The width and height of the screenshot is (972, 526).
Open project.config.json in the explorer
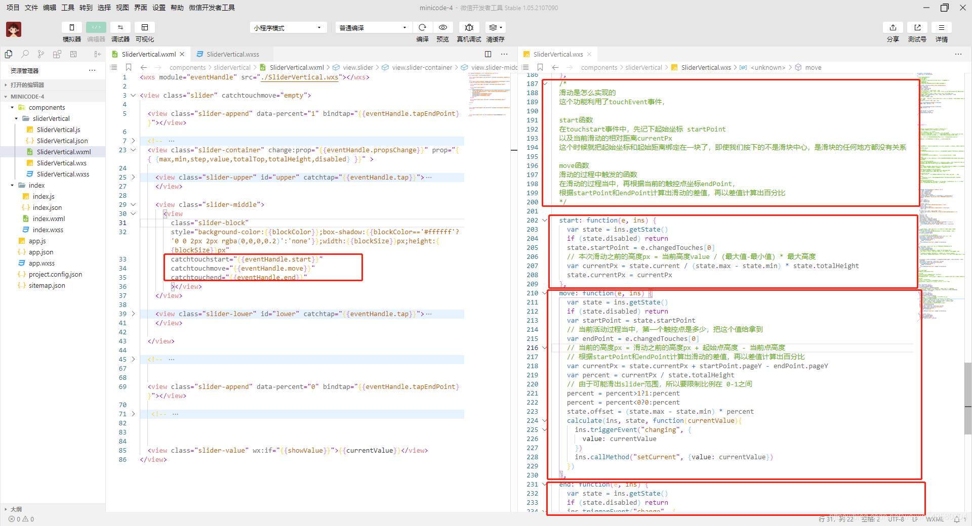55,274
